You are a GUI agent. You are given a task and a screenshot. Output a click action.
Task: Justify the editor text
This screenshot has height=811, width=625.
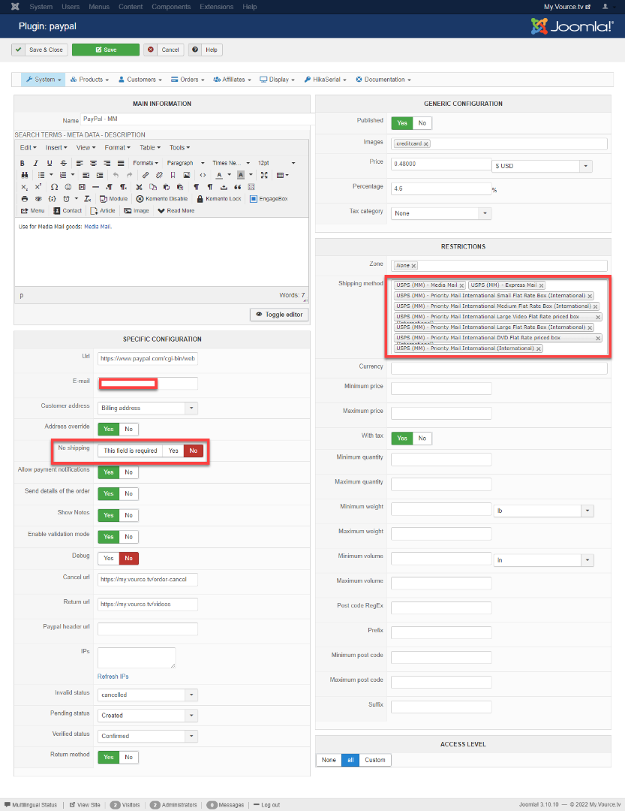[x=121, y=163]
